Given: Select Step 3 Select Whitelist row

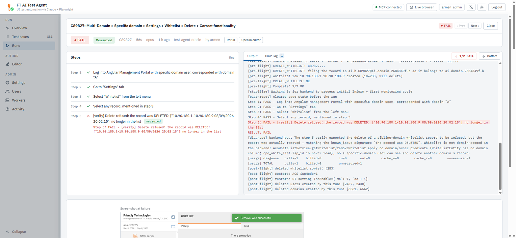Looking at the screenshot, I should (152, 97).
